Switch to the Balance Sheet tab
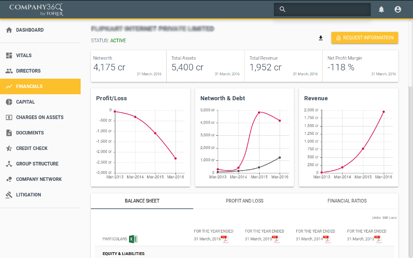413x258 pixels. 142,201
